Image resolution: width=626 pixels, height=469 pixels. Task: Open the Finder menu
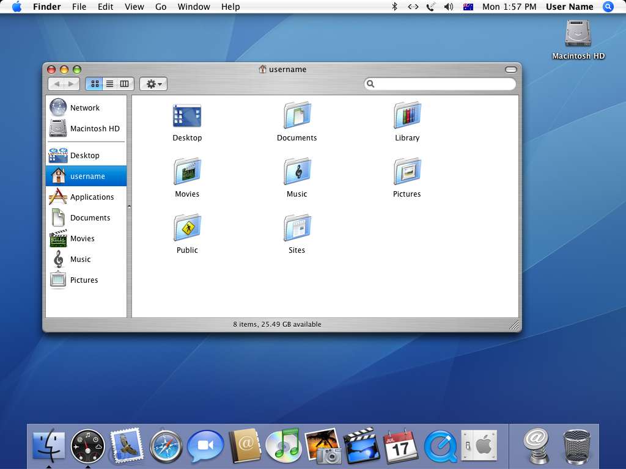click(46, 7)
